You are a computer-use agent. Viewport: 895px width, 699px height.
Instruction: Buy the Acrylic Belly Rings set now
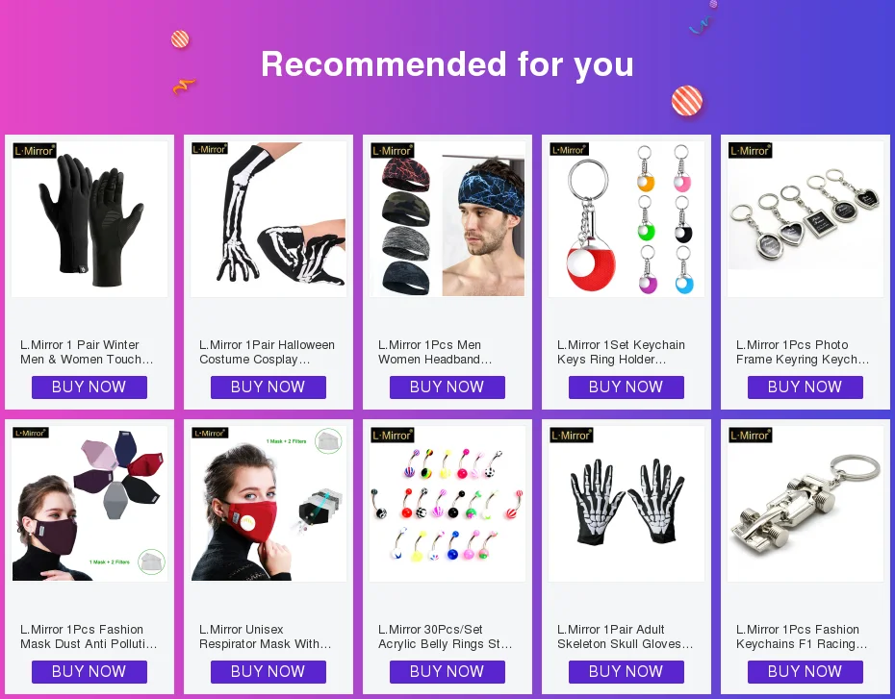coord(447,672)
